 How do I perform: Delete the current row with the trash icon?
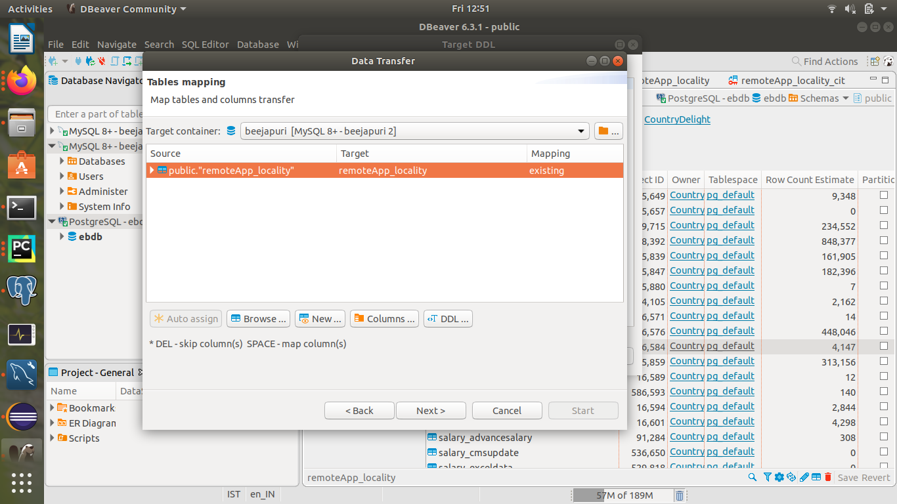point(828,478)
